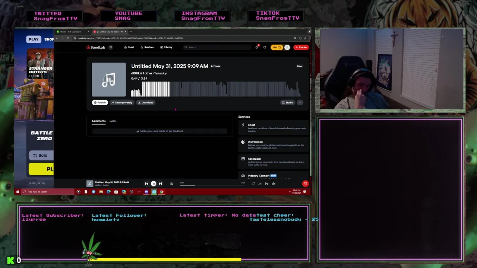
Task: Reload the browser page
Action: [68, 38]
